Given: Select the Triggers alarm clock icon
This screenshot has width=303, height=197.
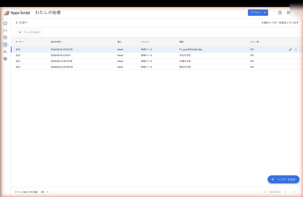Looking at the screenshot, I should (x=5, y=45).
